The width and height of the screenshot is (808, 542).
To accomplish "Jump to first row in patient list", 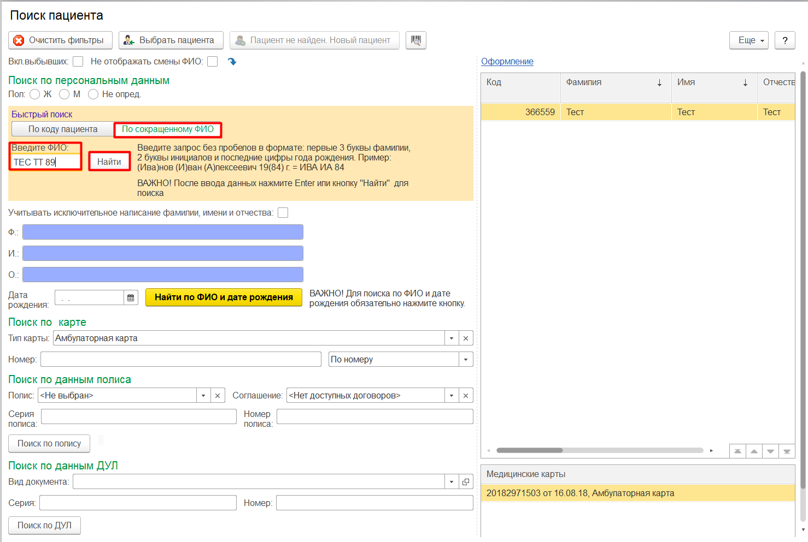I will [737, 451].
